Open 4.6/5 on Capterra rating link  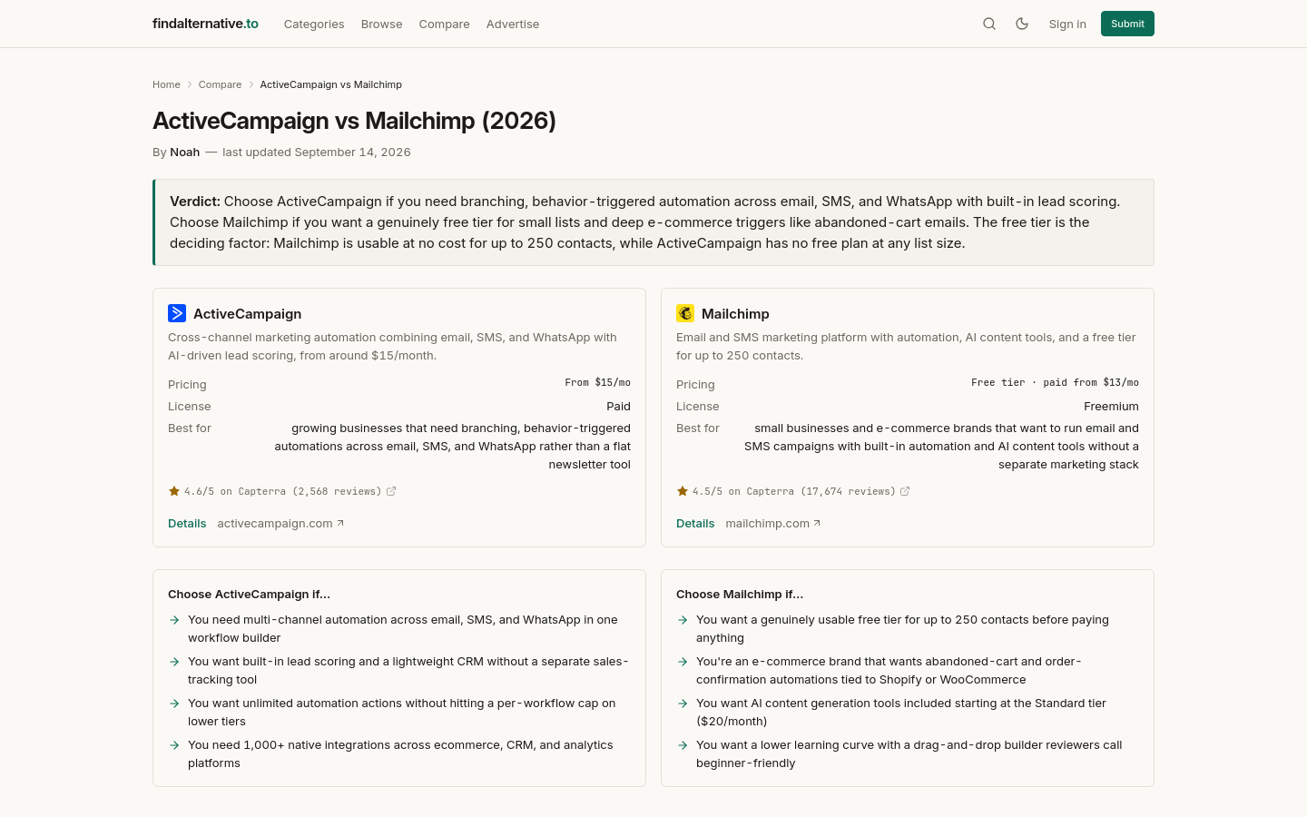[282, 491]
